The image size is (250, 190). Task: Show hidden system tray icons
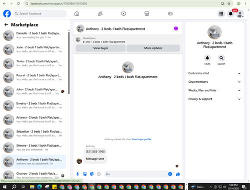(x=210, y=187)
